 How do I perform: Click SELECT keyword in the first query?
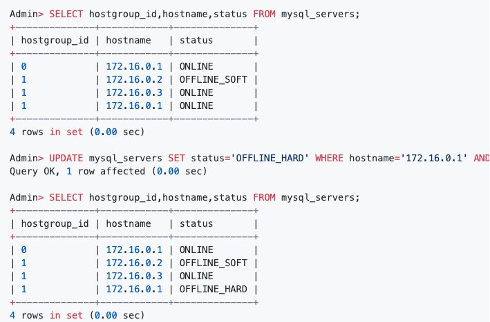[x=66, y=14]
